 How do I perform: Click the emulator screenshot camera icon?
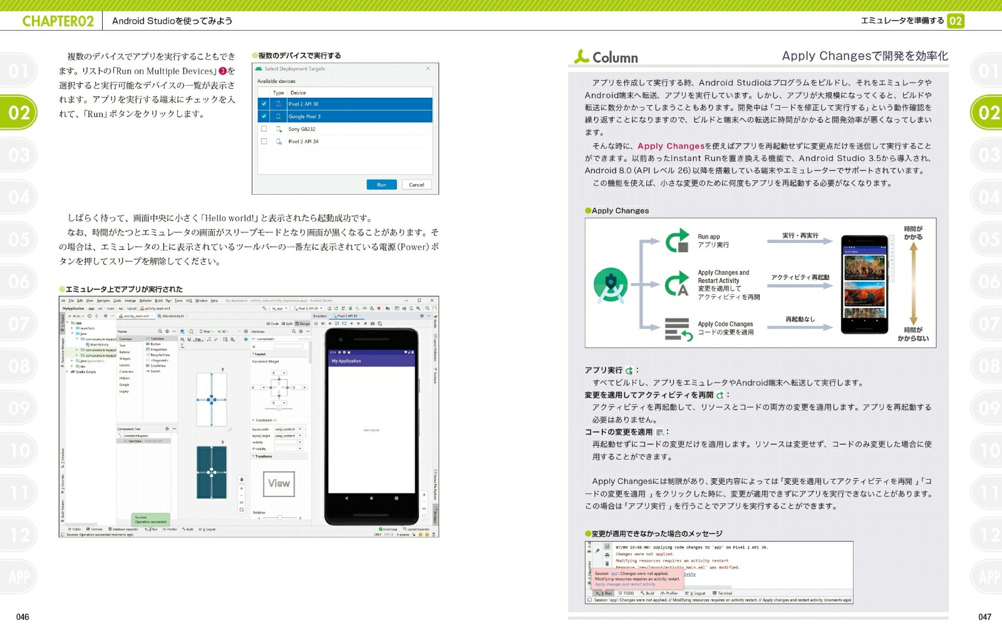point(373,324)
